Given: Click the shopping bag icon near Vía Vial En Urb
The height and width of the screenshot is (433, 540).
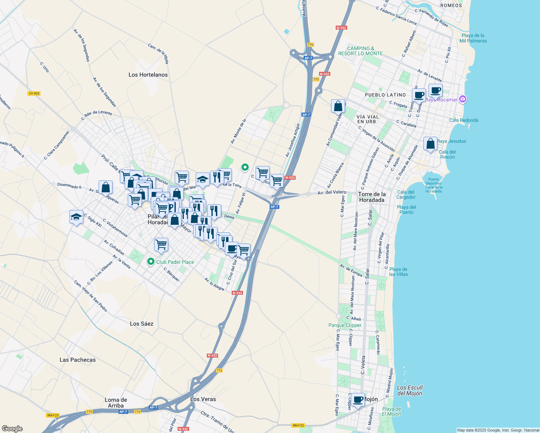Looking at the screenshot, I should click(x=337, y=106).
